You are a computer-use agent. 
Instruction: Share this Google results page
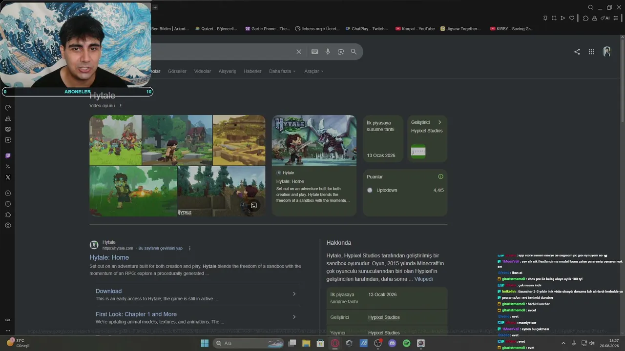tap(577, 52)
